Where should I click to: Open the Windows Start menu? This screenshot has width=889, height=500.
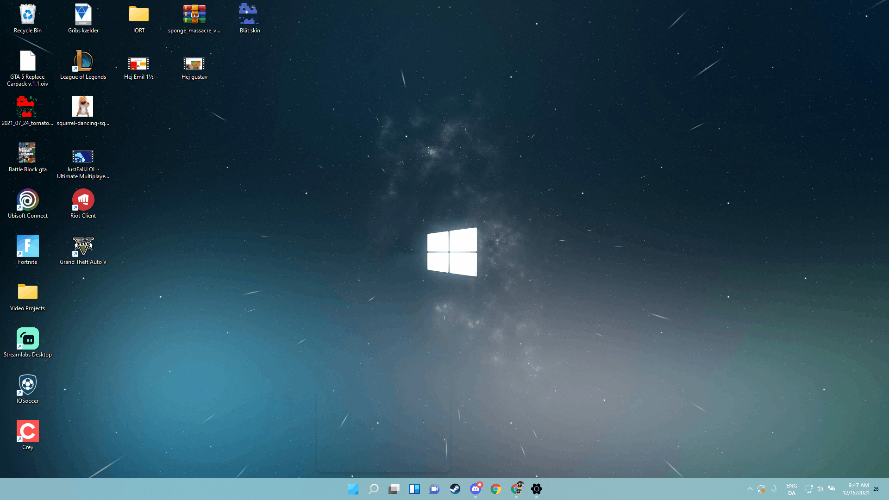pos(353,489)
